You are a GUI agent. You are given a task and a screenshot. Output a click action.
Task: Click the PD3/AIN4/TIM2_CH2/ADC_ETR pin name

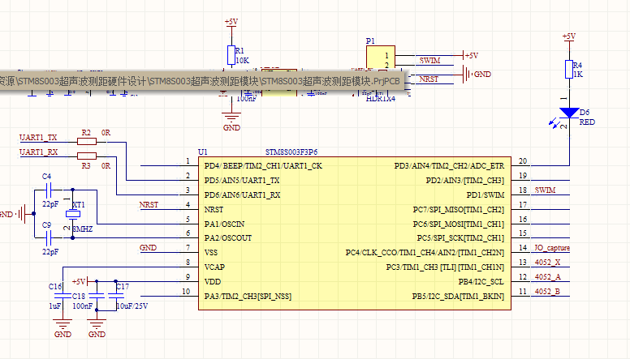(x=449, y=166)
